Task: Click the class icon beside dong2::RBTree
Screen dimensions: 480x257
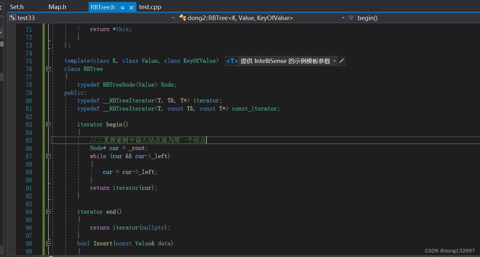Action: pyautogui.click(x=183, y=18)
